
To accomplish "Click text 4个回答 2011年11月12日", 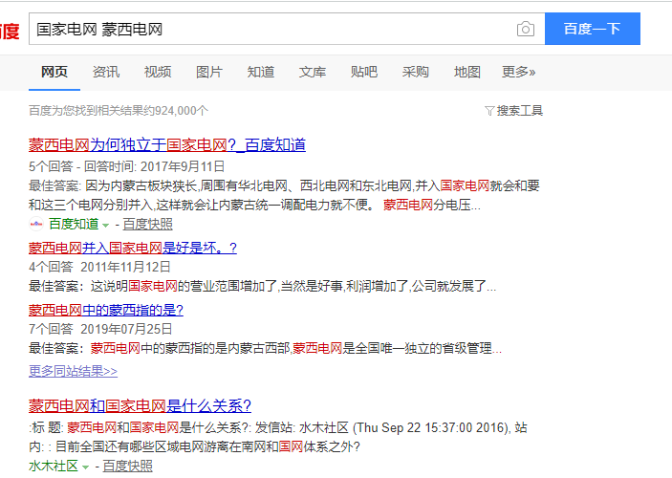I will (99, 267).
